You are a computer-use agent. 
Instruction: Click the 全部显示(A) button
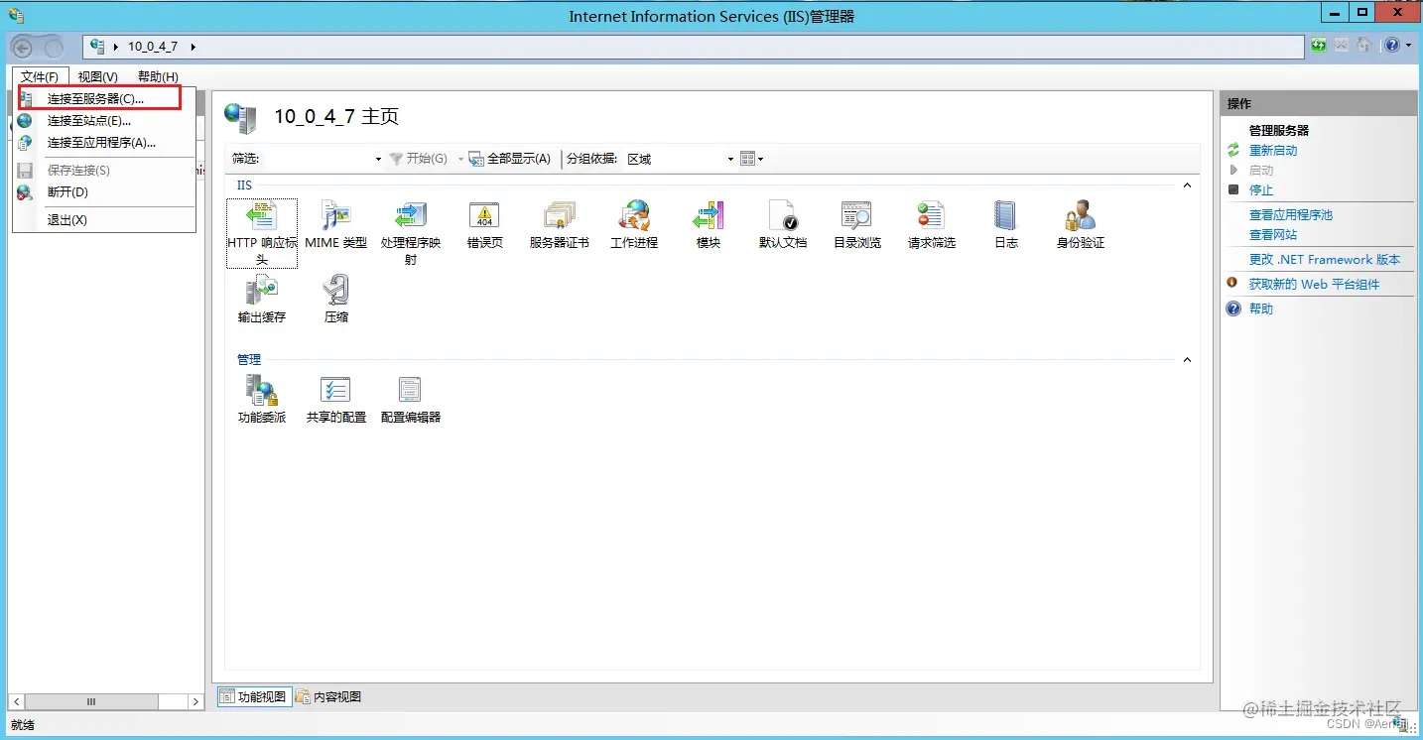(x=510, y=159)
